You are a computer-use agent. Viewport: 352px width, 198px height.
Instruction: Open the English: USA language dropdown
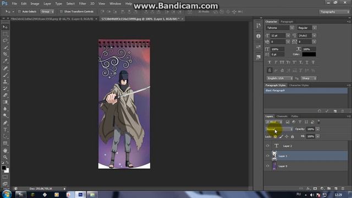click(x=280, y=78)
